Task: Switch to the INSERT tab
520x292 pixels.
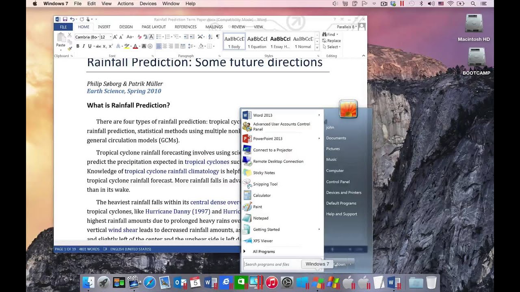Action: [104, 27]
